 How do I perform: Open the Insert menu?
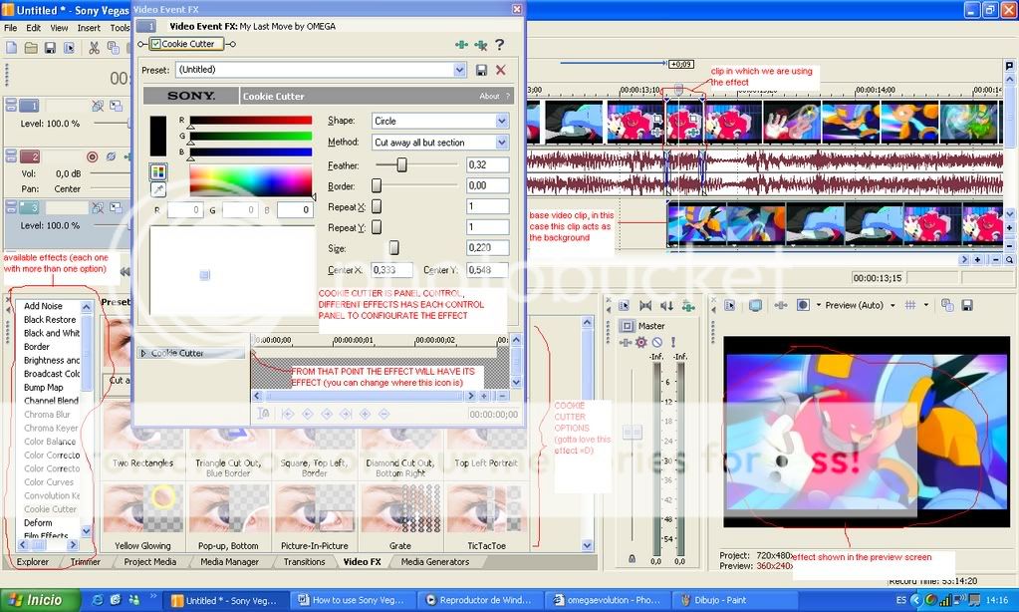[x=89, y=28]
